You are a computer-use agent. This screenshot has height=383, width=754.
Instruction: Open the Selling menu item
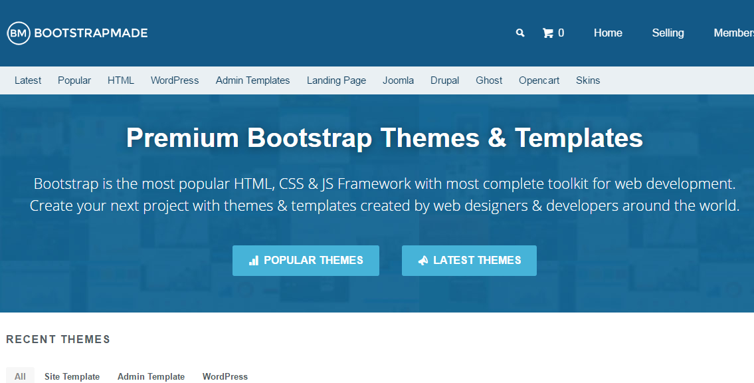668,33
